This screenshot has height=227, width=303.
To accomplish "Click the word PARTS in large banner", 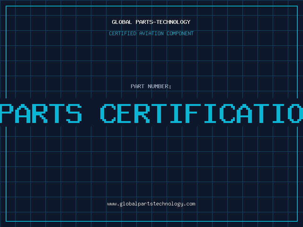I will (x=42, y=113).
